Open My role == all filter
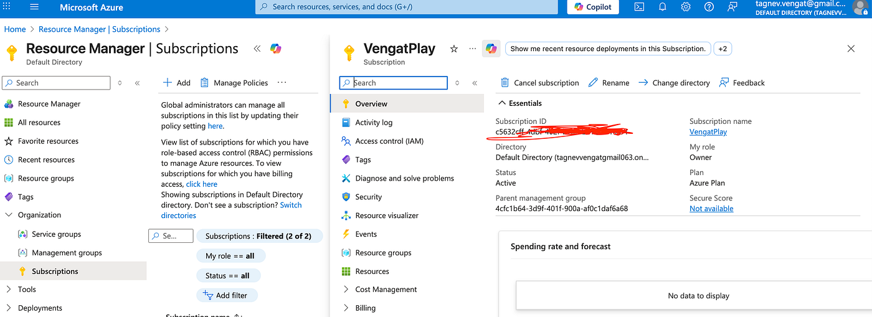 [x=230, y=256]
